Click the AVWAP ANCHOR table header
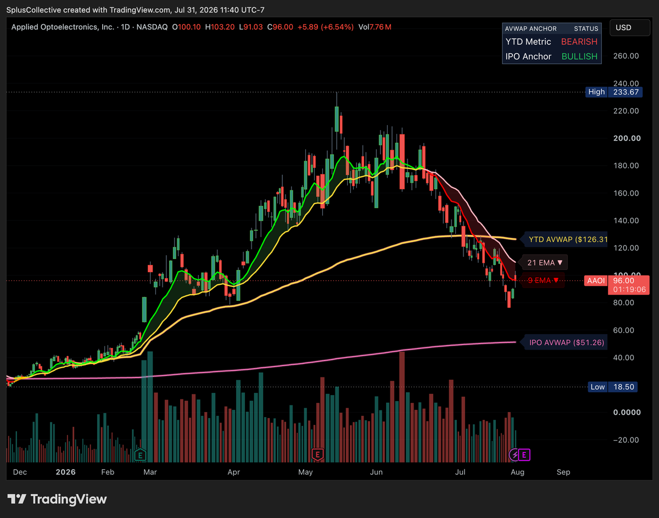The height and width of the screenshot is (518, 659). click(x=532, y=29)
